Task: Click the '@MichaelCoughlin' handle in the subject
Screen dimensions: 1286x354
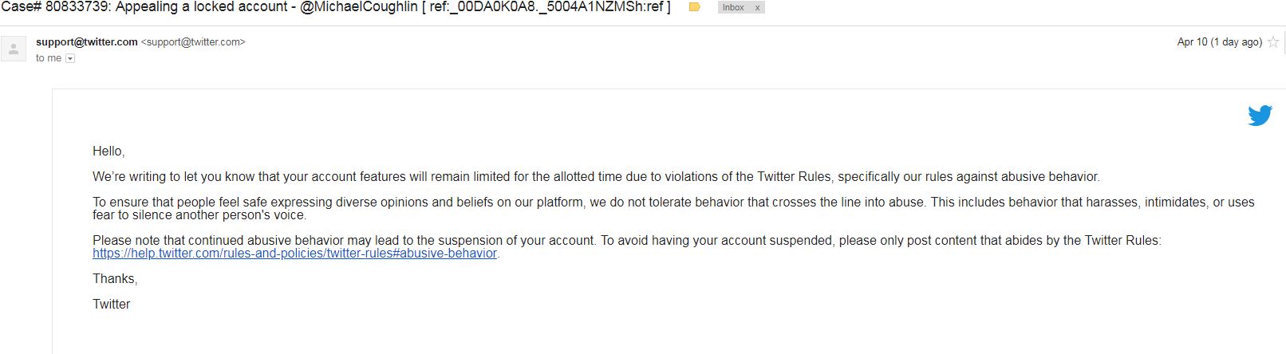Action: coord(359,7)
